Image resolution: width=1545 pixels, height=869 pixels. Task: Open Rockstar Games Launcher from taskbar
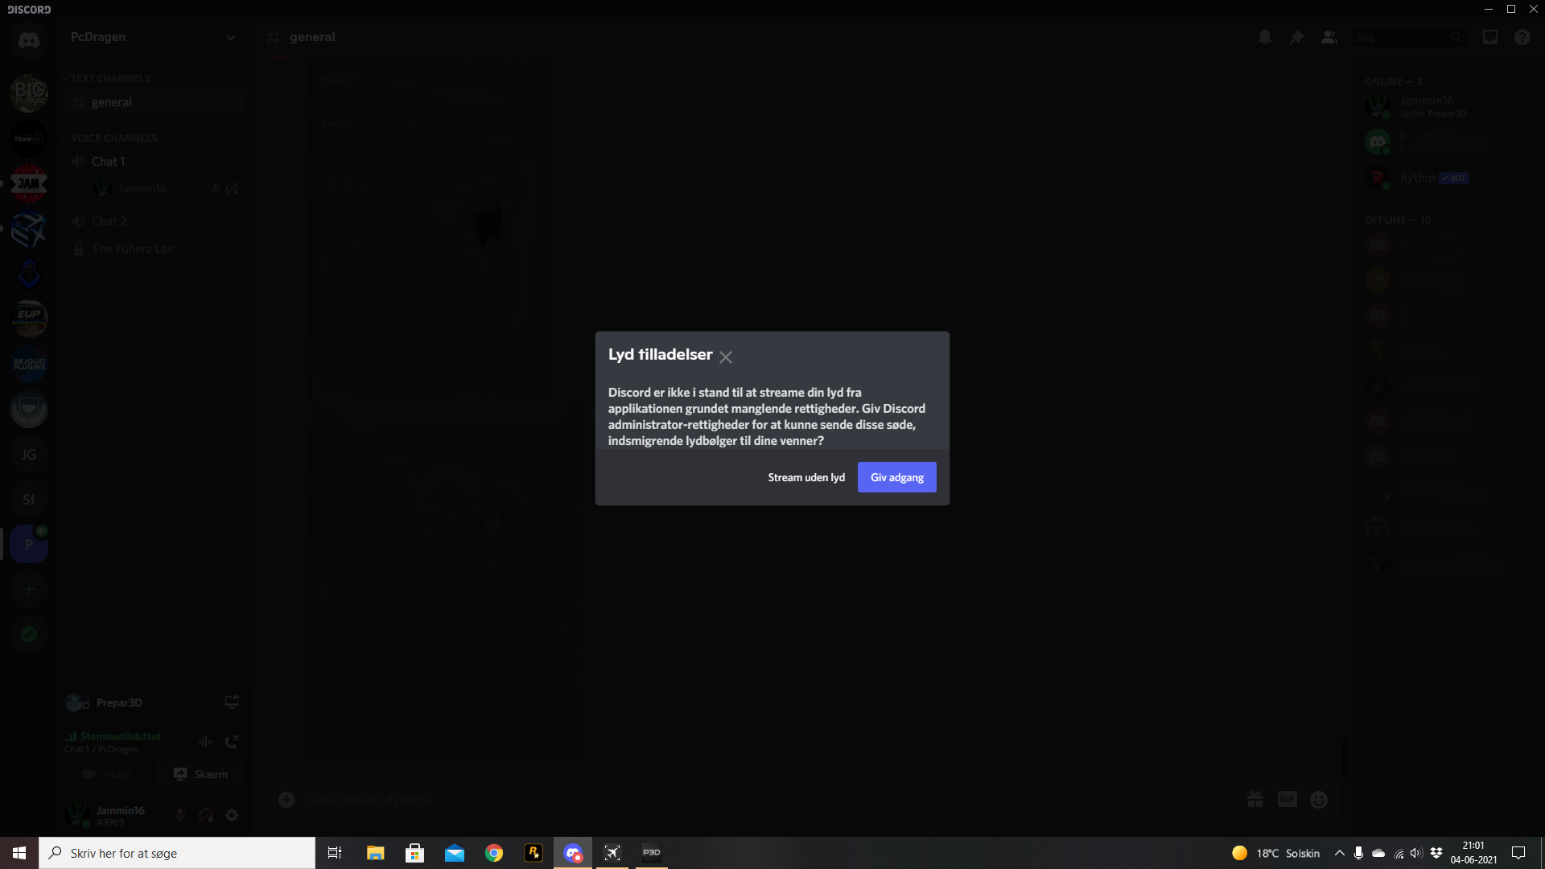coord(534,853)
